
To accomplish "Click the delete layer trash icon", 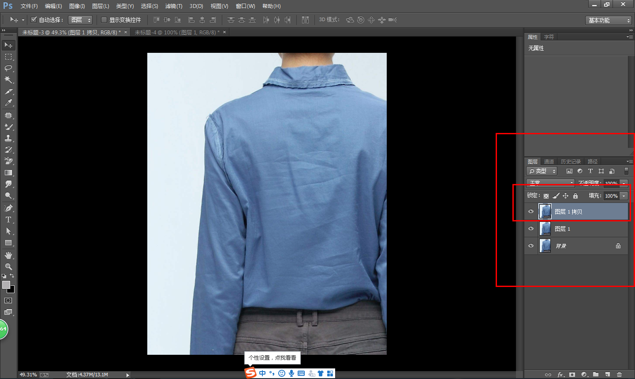I will point(619,375).
